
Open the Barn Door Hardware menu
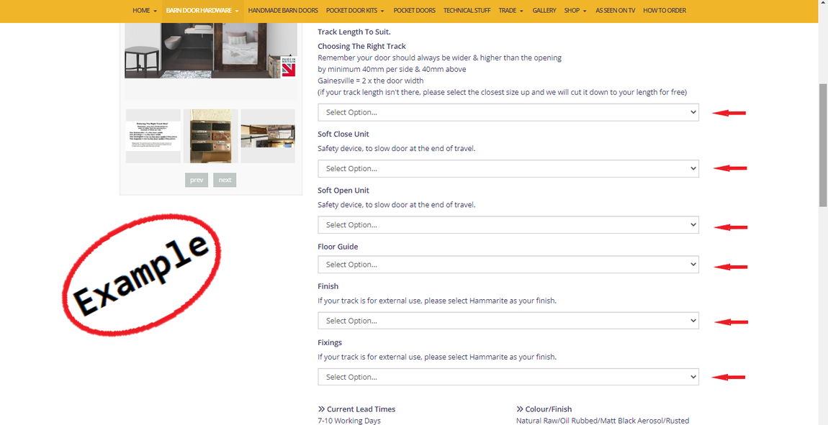pyautogui.click(x=202, y=11)
